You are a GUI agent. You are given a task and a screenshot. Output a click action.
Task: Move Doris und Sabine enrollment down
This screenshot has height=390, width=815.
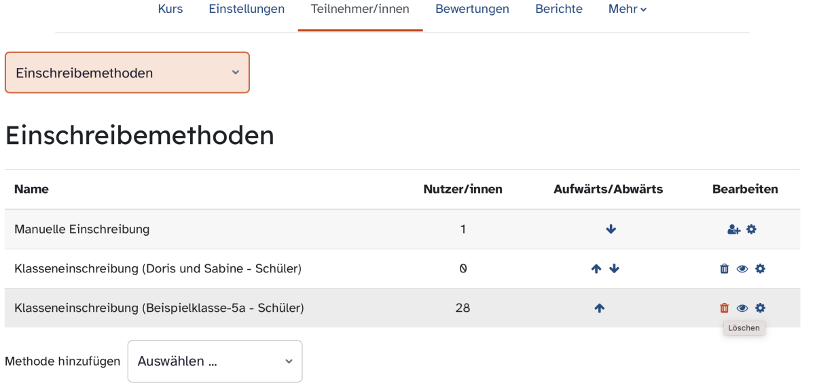[614, 269]
